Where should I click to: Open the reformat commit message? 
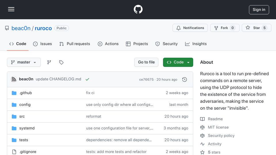click(94, 116)
